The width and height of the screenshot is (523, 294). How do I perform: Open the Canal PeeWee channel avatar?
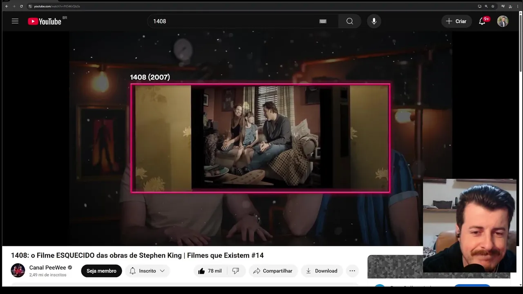(18, 270)
